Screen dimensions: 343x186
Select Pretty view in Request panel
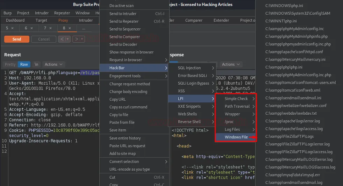tap(10, 64)
